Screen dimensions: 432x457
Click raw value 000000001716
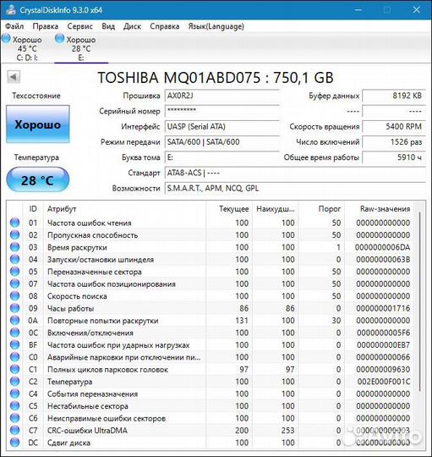[383, 308]
